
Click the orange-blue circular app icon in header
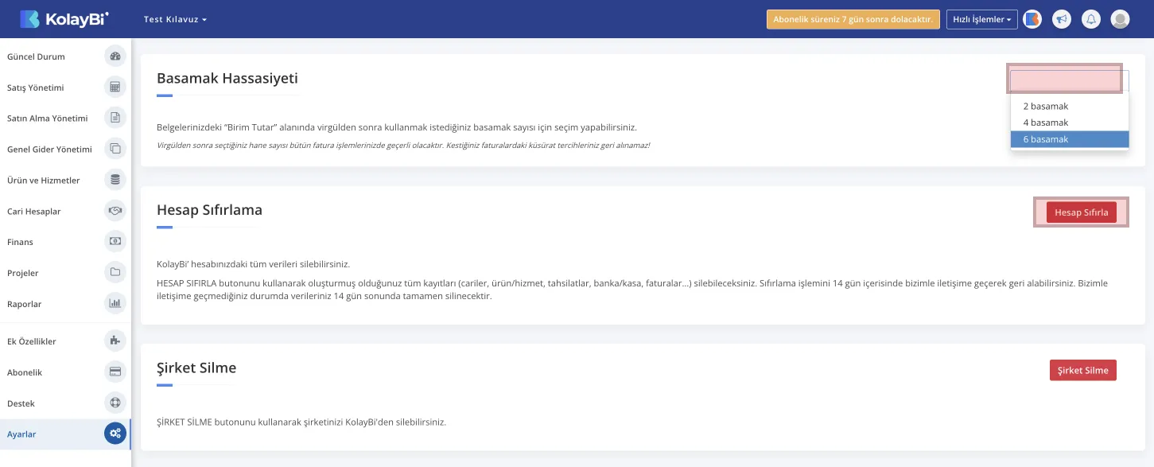pyautogui.click(x=1032, y=19)
